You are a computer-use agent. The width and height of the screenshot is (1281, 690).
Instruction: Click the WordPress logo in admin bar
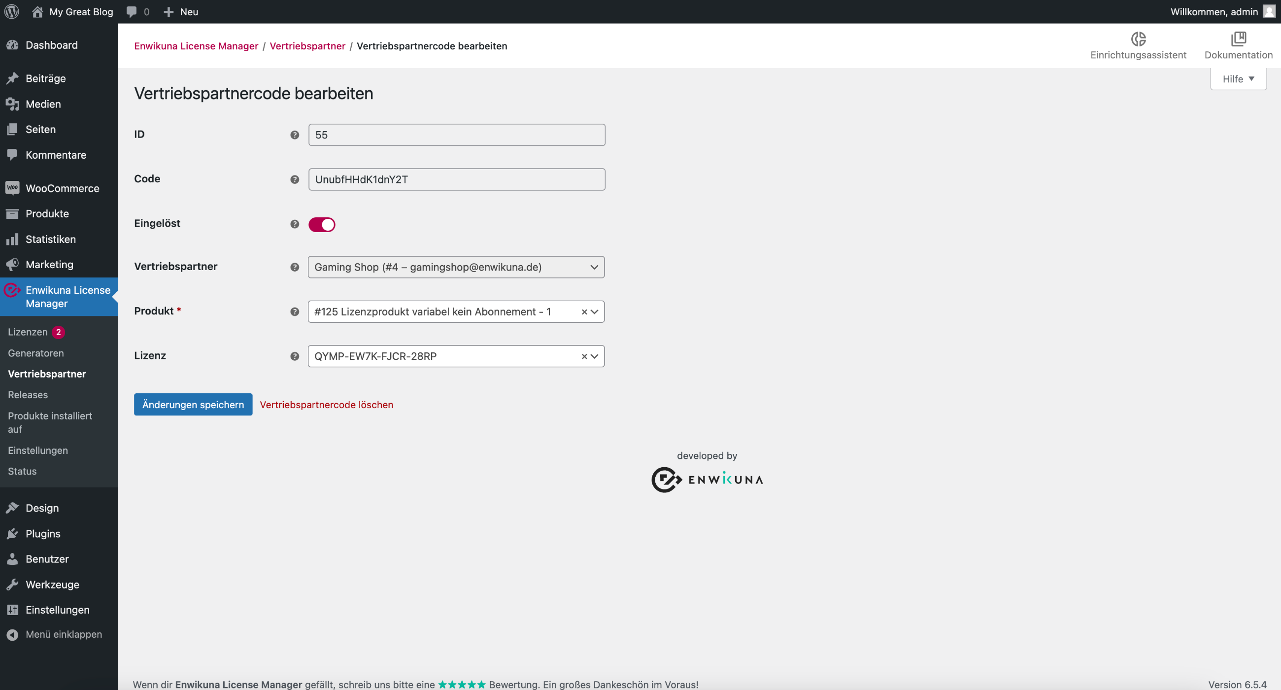tap(12, 11)
